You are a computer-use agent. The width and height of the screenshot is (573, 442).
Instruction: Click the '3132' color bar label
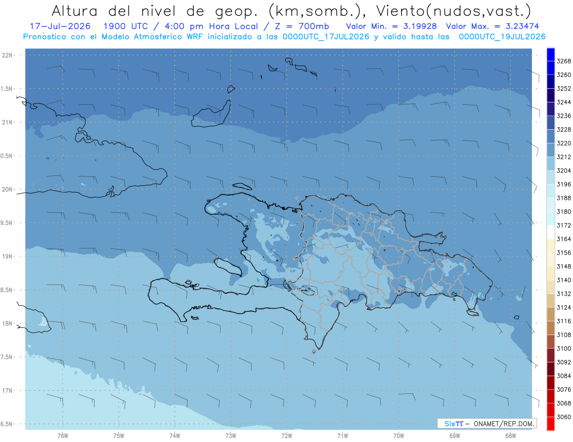pos(564,294)
